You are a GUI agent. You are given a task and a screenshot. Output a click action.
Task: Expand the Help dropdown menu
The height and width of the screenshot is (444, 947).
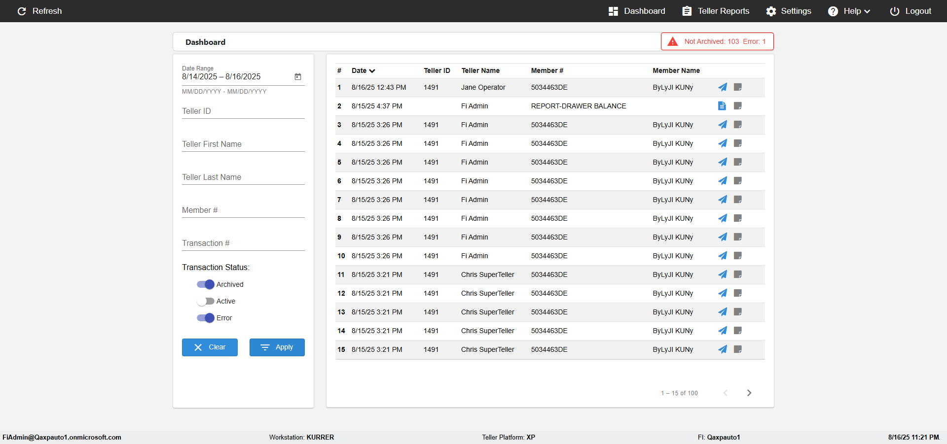point(849,11)
